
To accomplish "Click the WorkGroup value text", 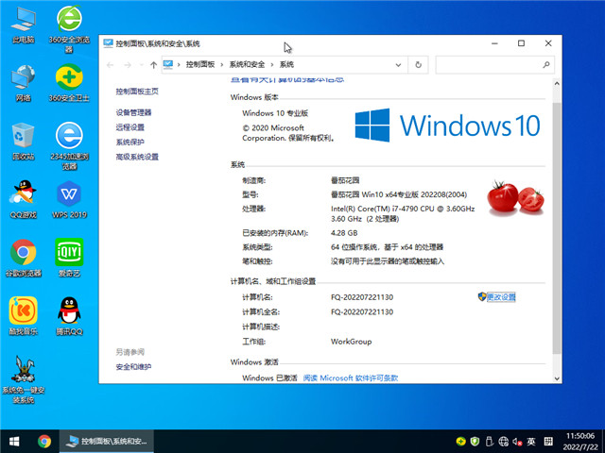I will [x=351, y=342].
